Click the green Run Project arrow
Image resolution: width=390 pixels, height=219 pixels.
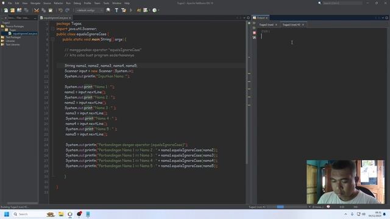[x=131, y=10]
